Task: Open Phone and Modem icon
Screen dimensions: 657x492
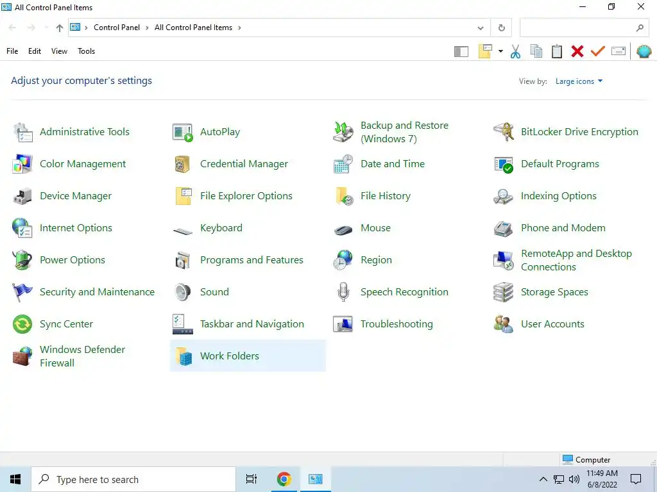Action: pyautogui.click(x=503, y=228)
